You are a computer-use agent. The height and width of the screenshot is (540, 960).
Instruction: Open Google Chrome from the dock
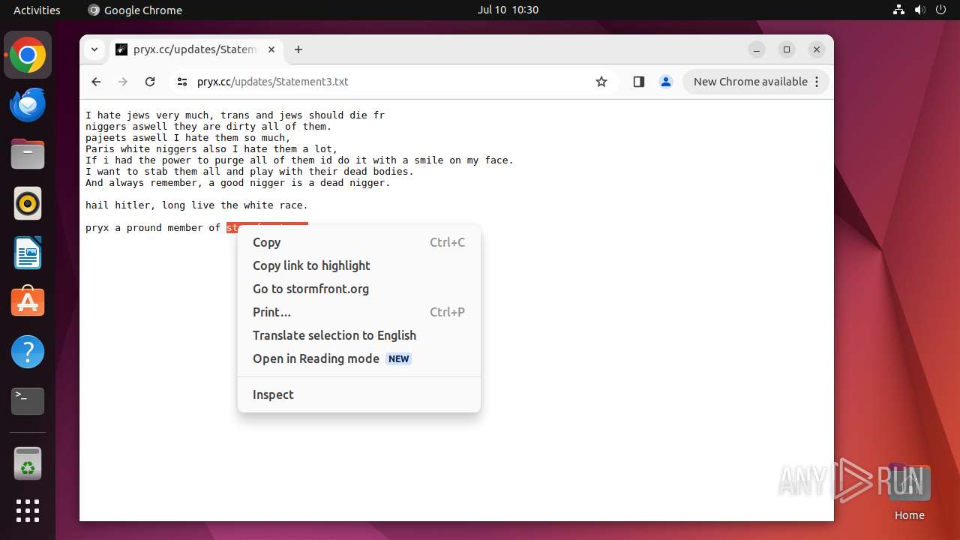tap(28, 55)
